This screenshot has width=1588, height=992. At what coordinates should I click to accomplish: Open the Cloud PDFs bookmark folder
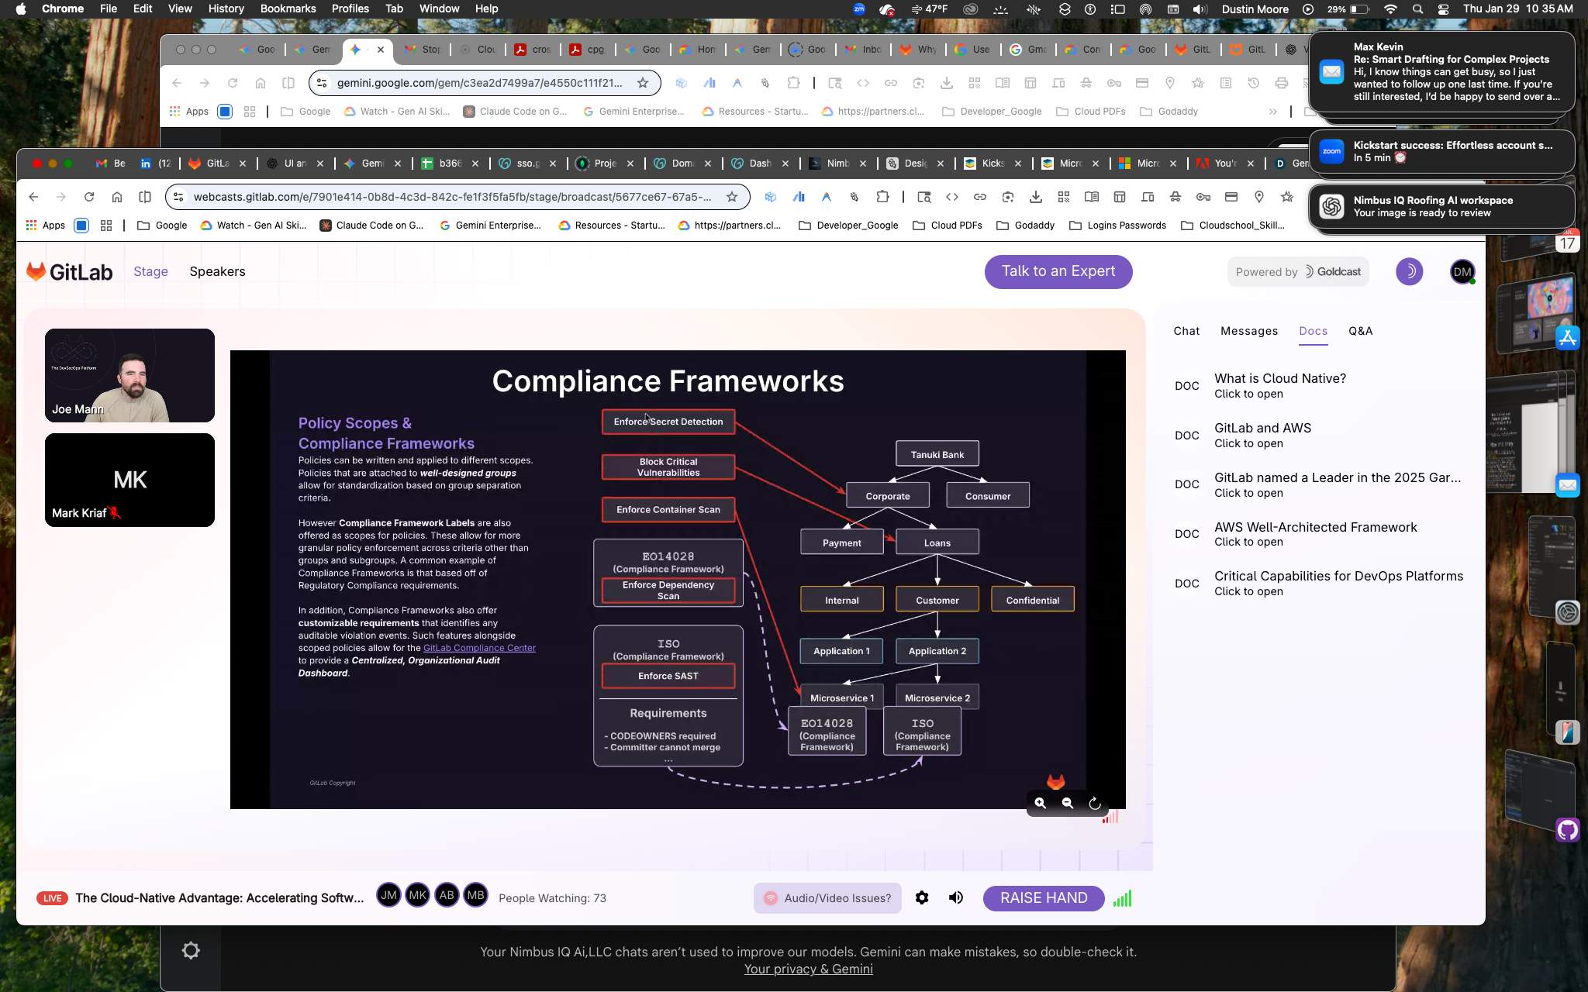(x=948, y=226)
